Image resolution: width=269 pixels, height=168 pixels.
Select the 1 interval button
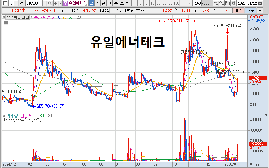[x=134, y=3]
